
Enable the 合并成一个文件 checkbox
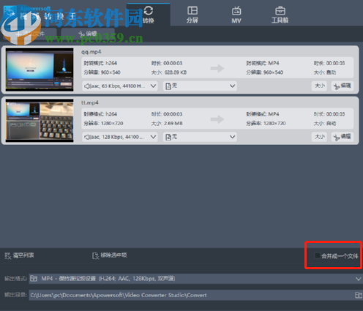(x=317, y=255)
